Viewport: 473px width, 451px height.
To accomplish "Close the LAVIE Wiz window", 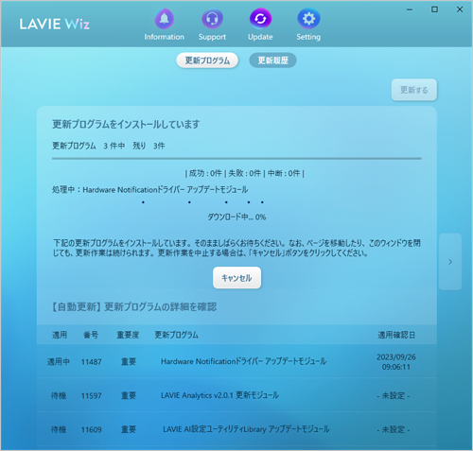I will click(x=460, y=9).
